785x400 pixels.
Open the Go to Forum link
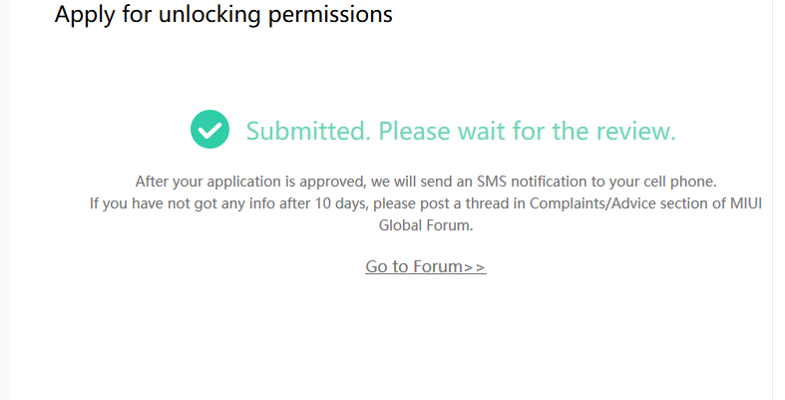(x=425, y=266)
